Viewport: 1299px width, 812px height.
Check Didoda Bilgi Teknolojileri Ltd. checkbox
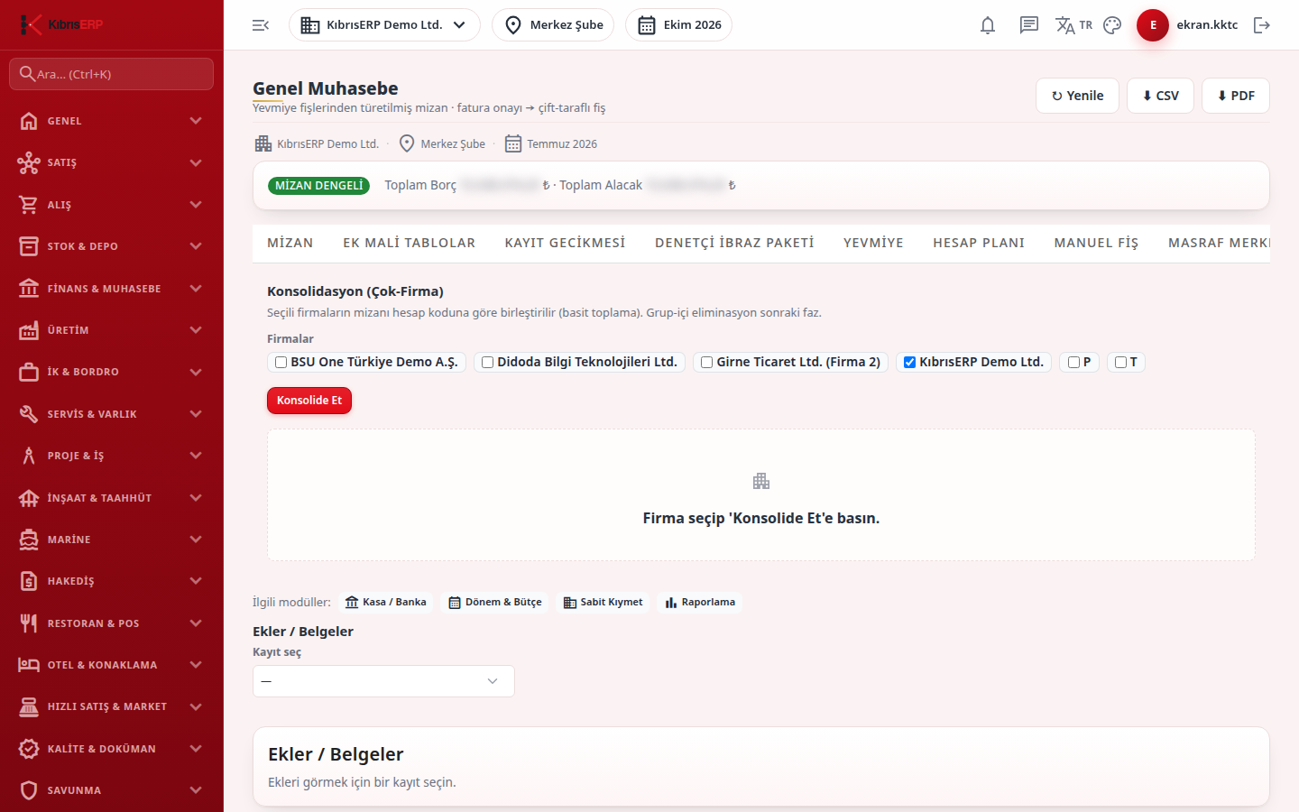coord(488,363)
